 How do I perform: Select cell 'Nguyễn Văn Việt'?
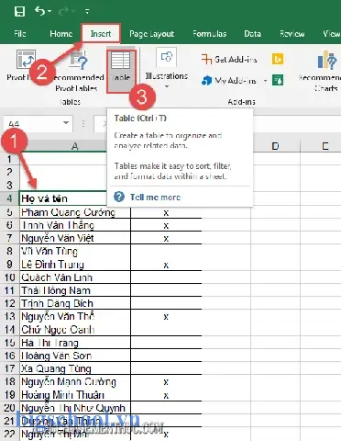(75, 238)
